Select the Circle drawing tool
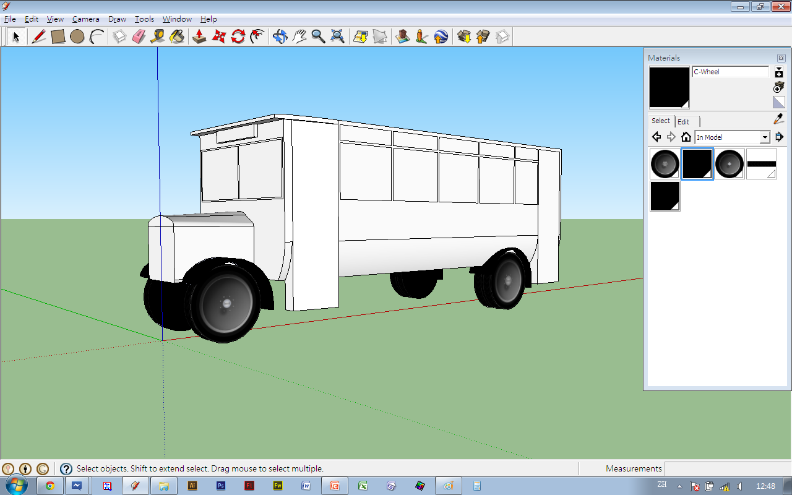Image resolution: width=792 pixels, height=495 pixels. pos(77,37)
